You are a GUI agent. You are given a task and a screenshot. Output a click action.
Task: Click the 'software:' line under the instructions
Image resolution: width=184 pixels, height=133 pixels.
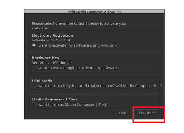click(x=40, y=28)
